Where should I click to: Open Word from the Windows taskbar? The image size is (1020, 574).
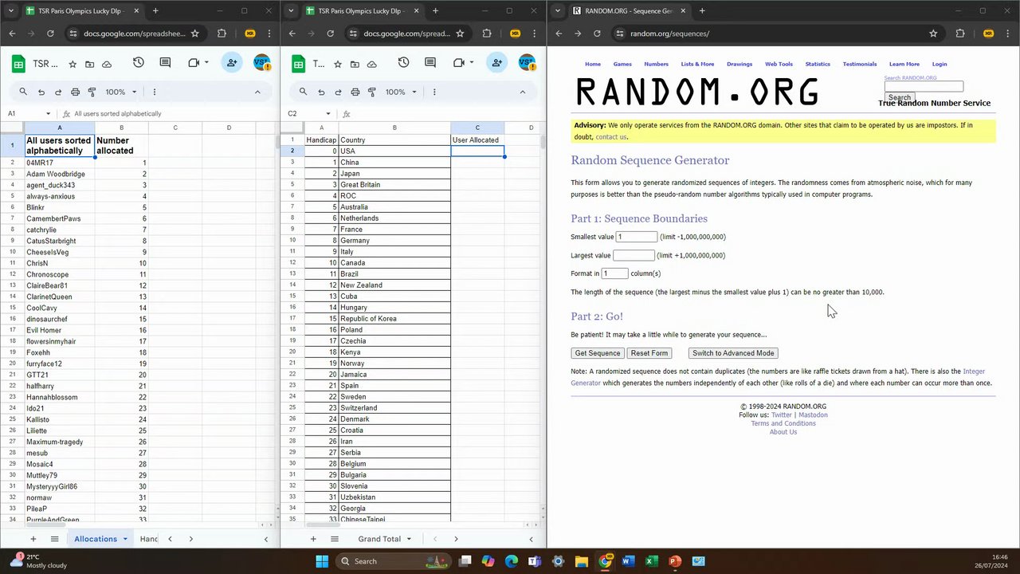pyautogui.click(x=628, y=561)
